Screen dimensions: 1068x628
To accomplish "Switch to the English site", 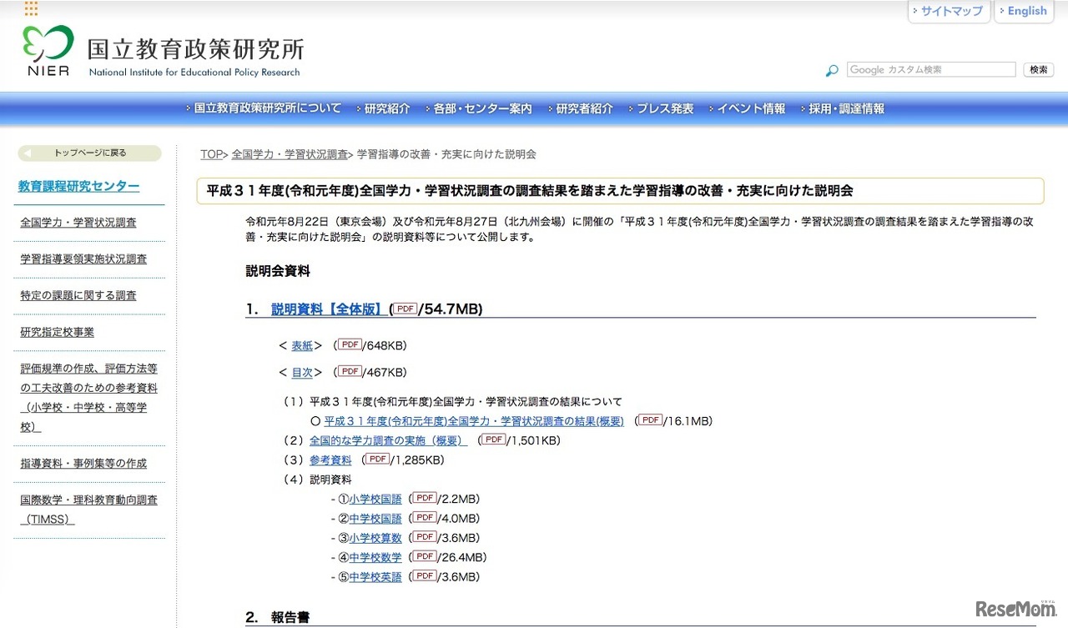I will pyautogui.click(x=1026, y=12).
